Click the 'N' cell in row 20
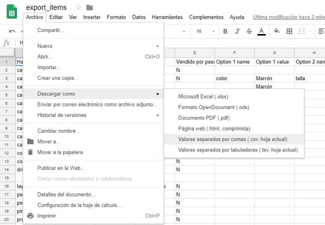Viewport: 325px width, 225px height. tap(195, 219)
